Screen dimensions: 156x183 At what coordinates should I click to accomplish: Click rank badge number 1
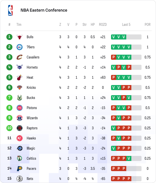(x=9, y=37)
